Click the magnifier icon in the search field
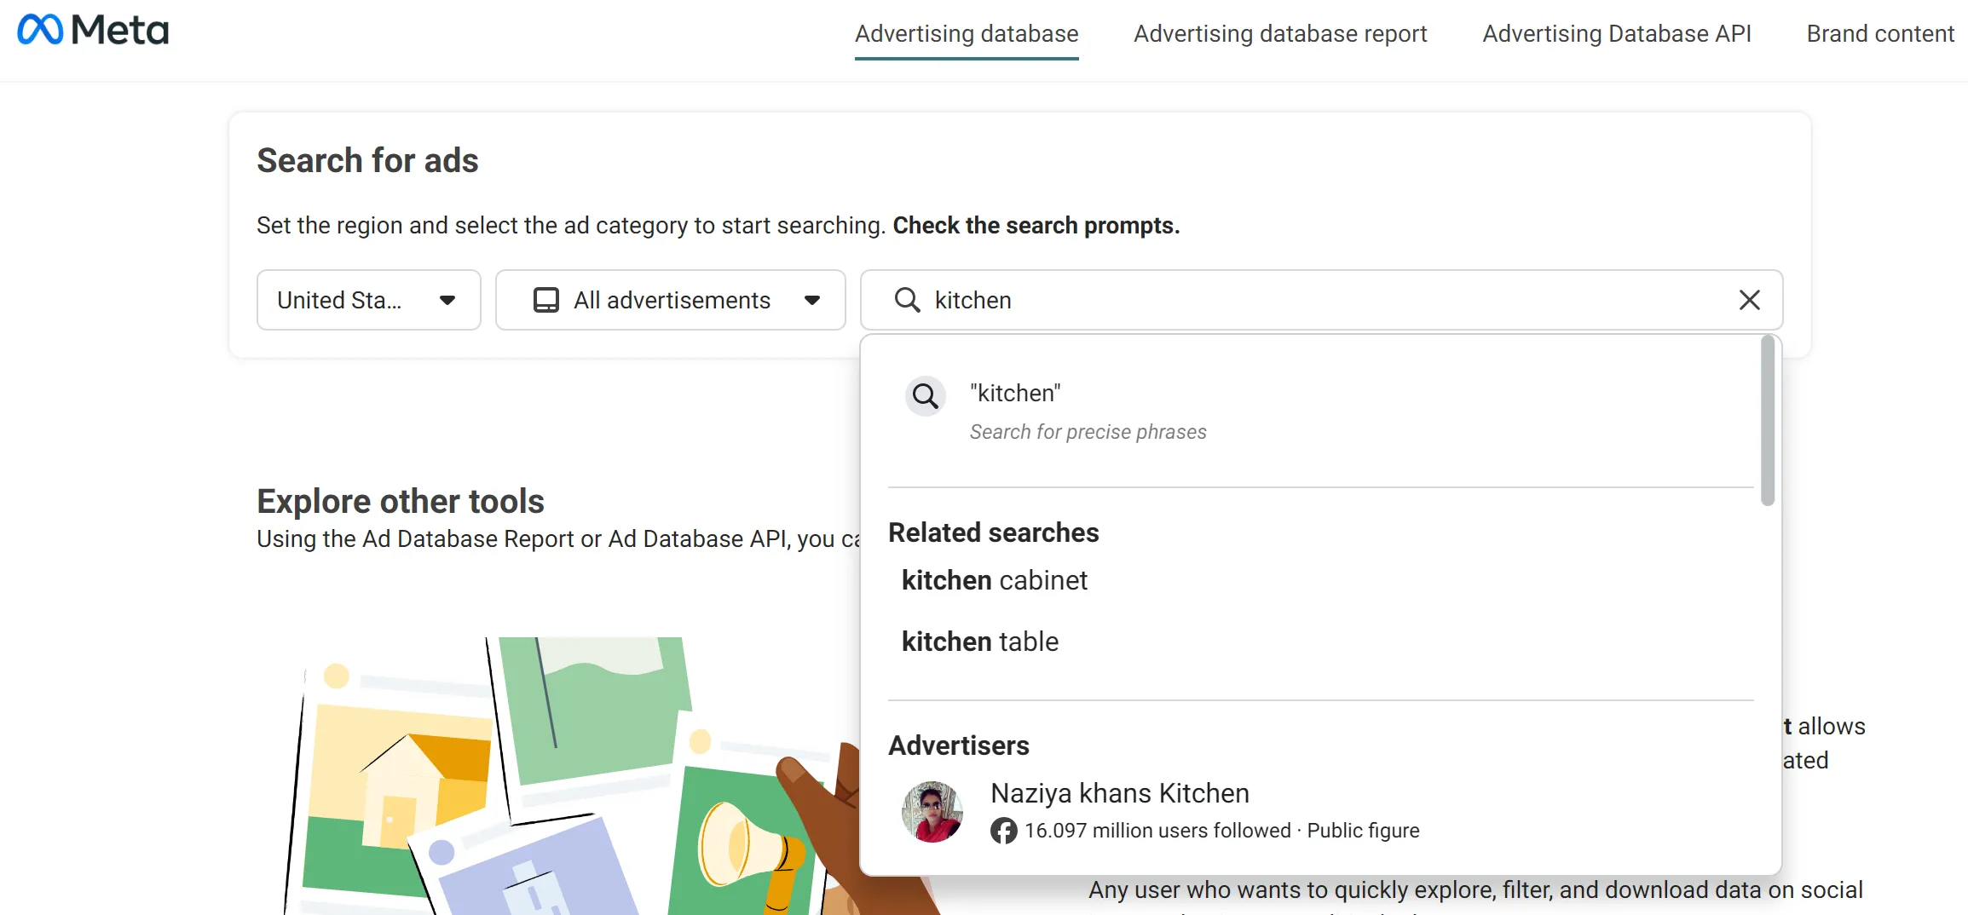 (907, 300)
